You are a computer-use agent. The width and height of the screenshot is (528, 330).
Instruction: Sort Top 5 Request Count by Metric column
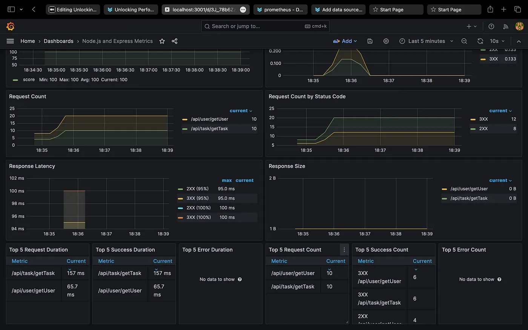coord(279,261)
